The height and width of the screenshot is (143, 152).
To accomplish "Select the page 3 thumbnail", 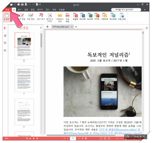I will pos(24,112).
